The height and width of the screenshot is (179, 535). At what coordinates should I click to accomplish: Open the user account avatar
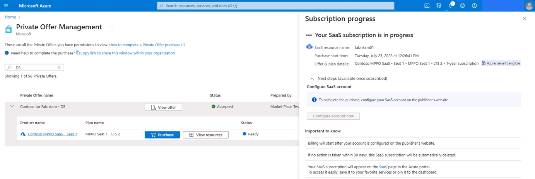click(529, 6)
